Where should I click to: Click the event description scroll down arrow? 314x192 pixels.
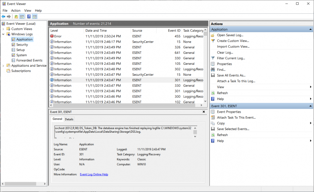coord(195,137)
